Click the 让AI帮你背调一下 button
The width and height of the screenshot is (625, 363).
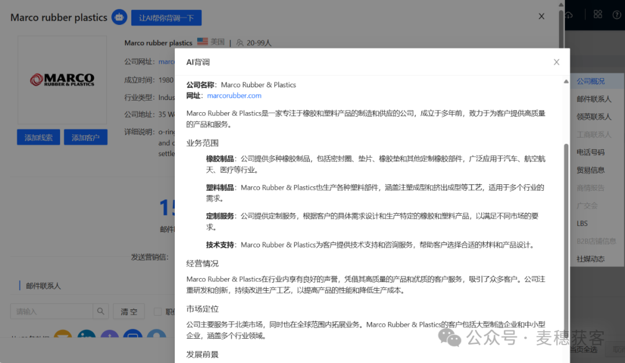(166, 18)
